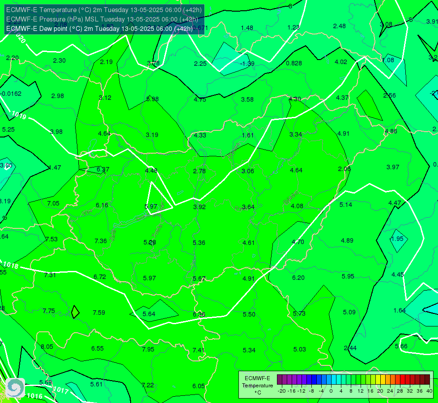
Task: Click the -0.0162 temperature value
Action: point(11,94)
